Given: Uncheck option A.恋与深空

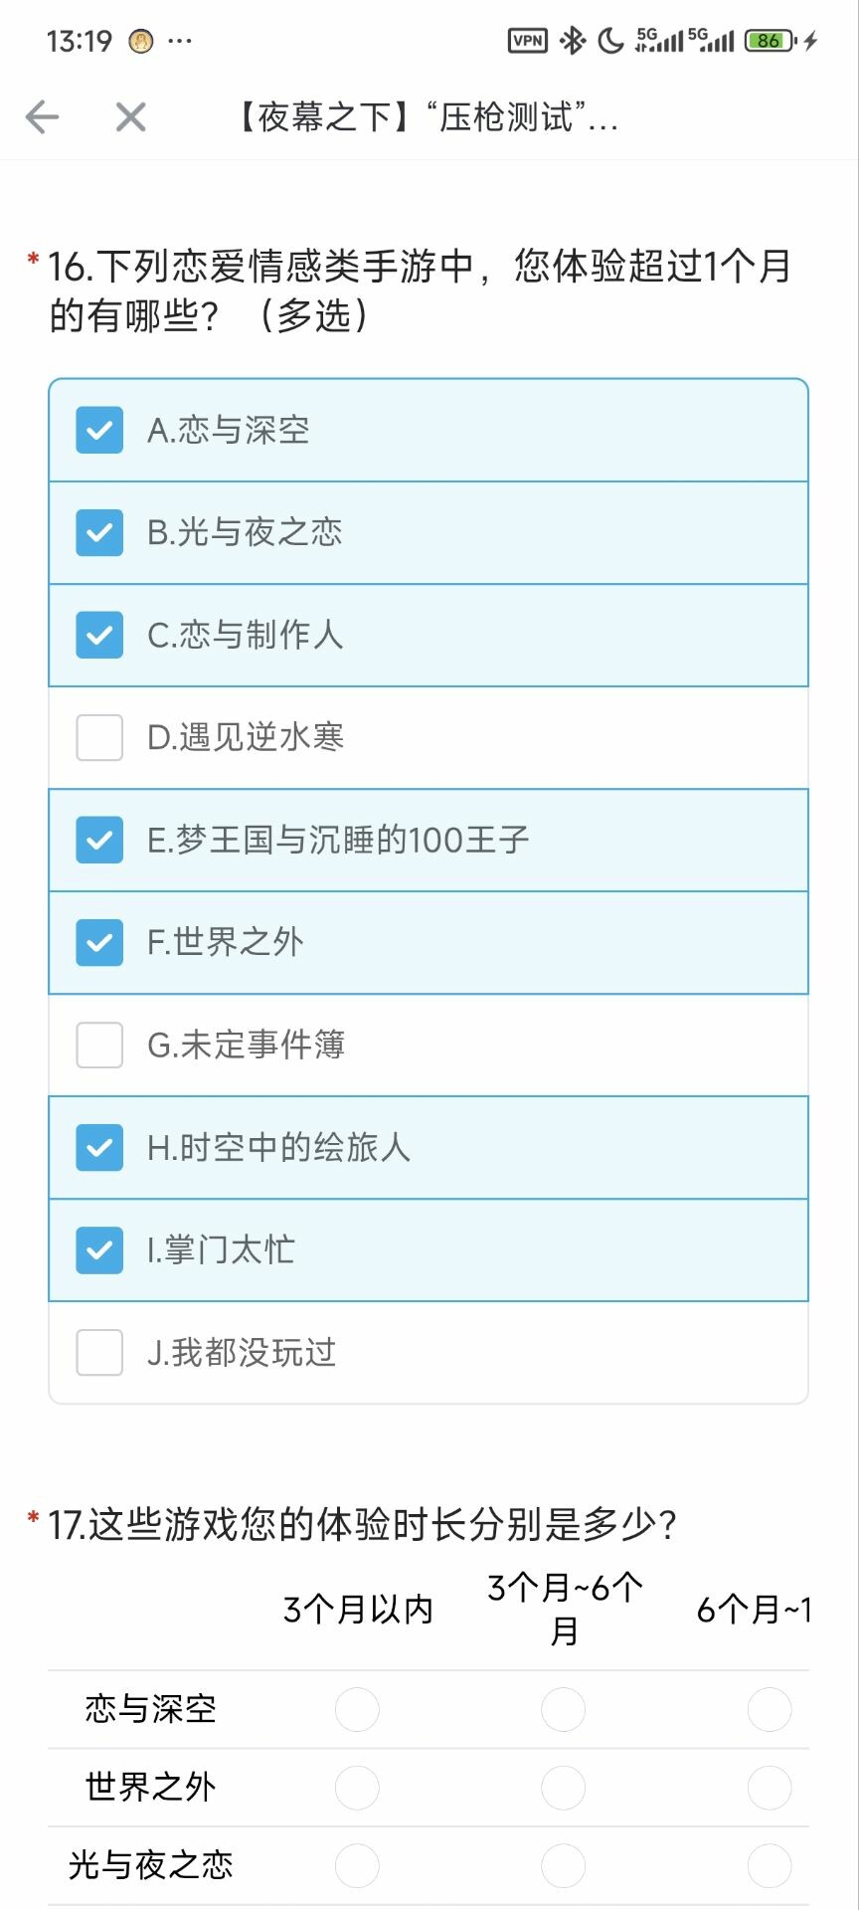Looking at the screenshot, I should click(x=99, y=430).
